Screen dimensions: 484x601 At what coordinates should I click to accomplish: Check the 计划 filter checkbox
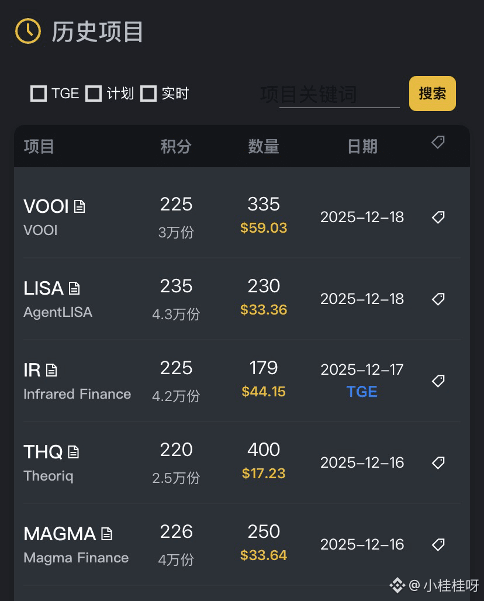click(94, 94)
